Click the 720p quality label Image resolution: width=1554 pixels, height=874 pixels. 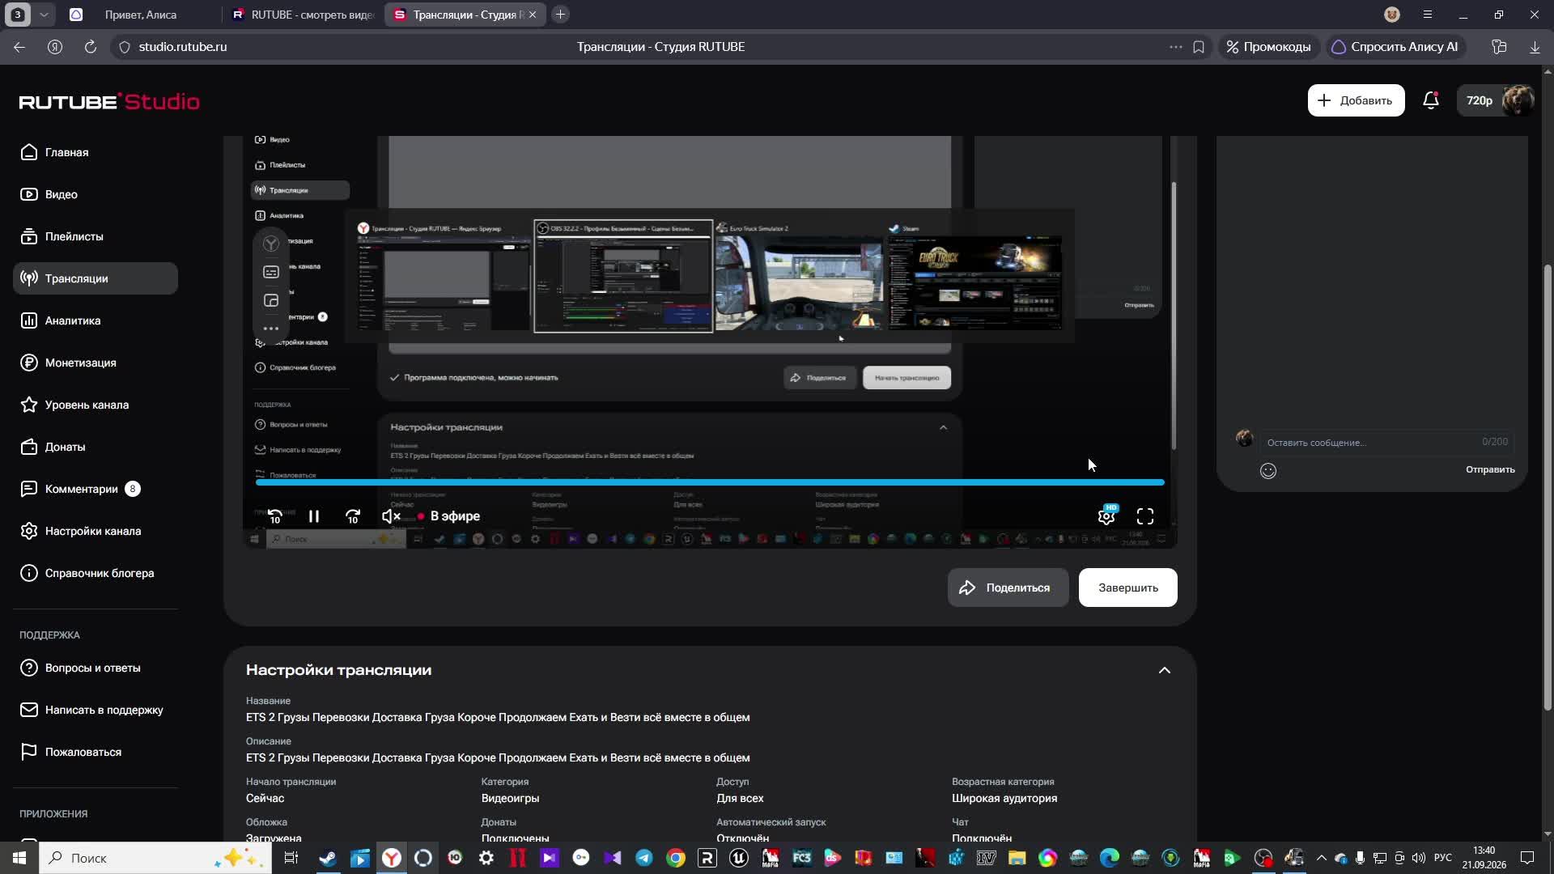[1479, 100]
